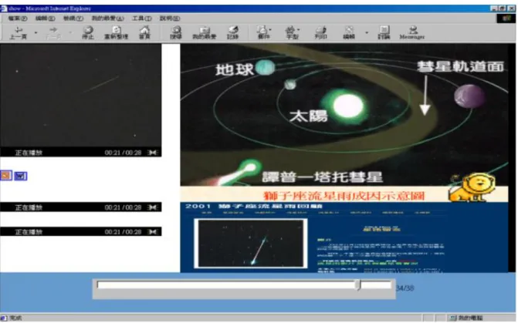Click the Microsoft Internet Explorer title bar text
Image resolution: width=518 pixels, height=323 pixels.
click(x=49, y=8)
